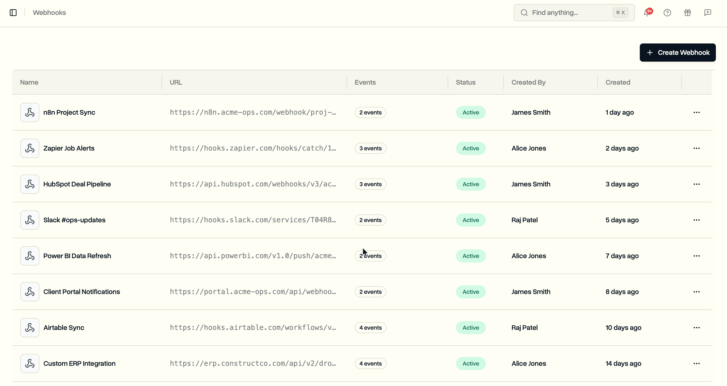
Task: Toggle the Active status on Zapier Job Alerts
Action: 470,148
